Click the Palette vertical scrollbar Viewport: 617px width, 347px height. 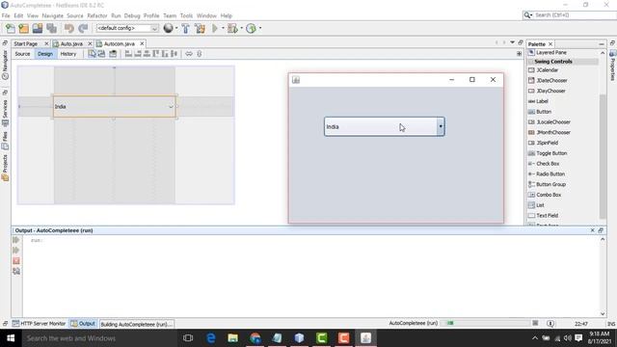point(603,156)
